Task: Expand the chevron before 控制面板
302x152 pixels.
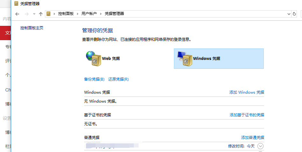Action: point(54,14)
